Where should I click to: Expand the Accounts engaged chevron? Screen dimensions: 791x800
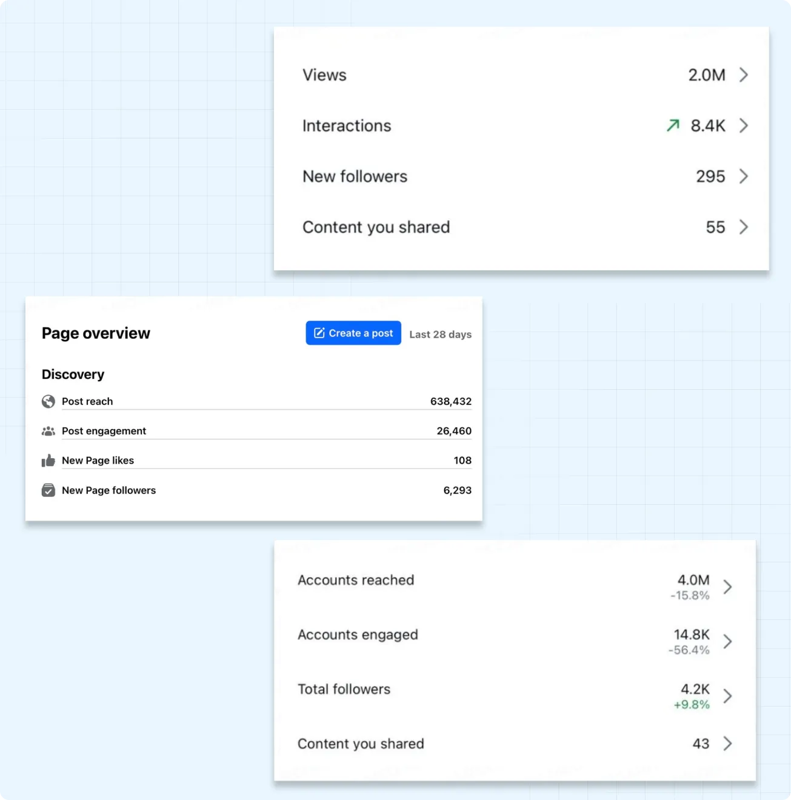pos(728,641)
